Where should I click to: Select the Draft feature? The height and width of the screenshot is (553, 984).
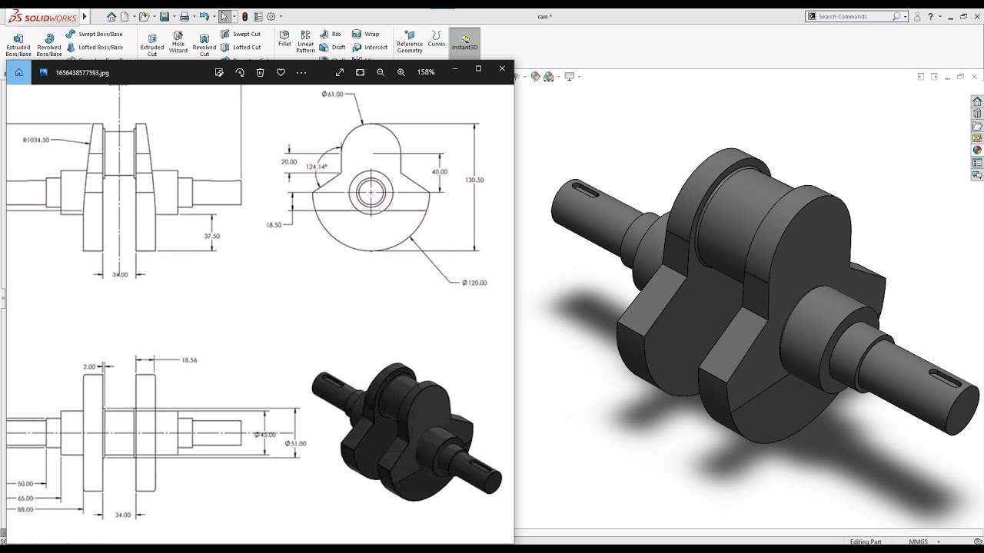pyautogui.click(x=333, y=47)
